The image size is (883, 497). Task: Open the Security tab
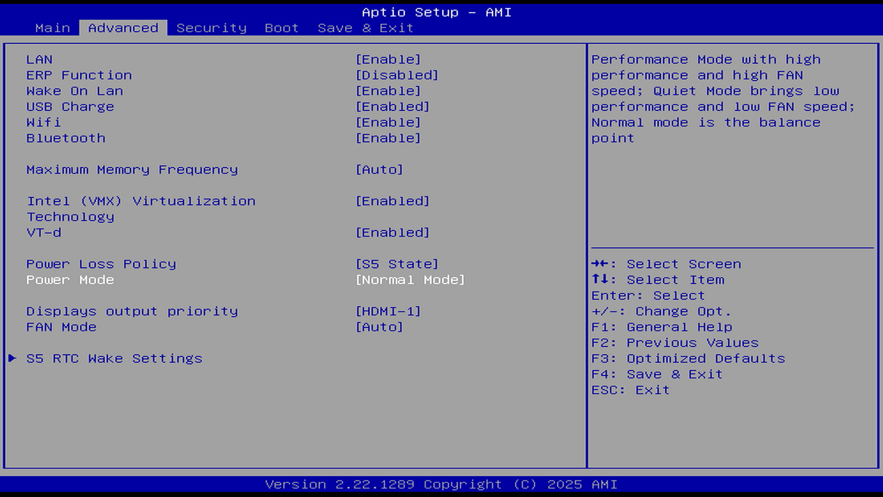[x=211, y=28]
